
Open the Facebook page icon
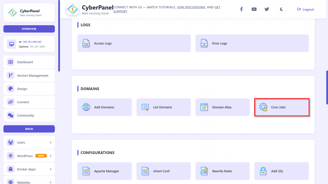(241, 9)
